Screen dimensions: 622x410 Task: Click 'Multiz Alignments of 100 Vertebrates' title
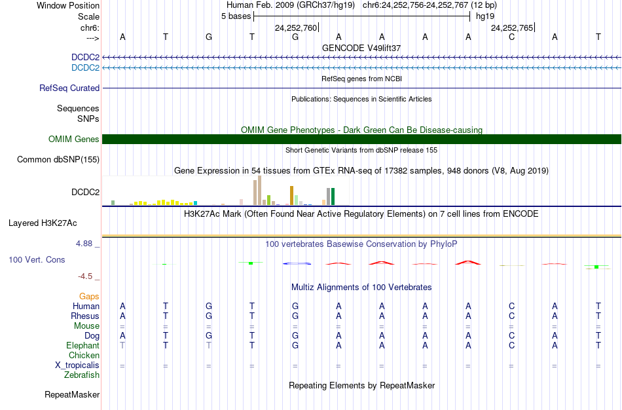[x=361, y=288]
